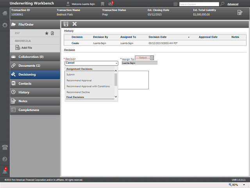Image resolution: width=250 pixels, height=188 pixels.
Task: Choose Recommend Approval with Conditions option
Action: point(88,86)
